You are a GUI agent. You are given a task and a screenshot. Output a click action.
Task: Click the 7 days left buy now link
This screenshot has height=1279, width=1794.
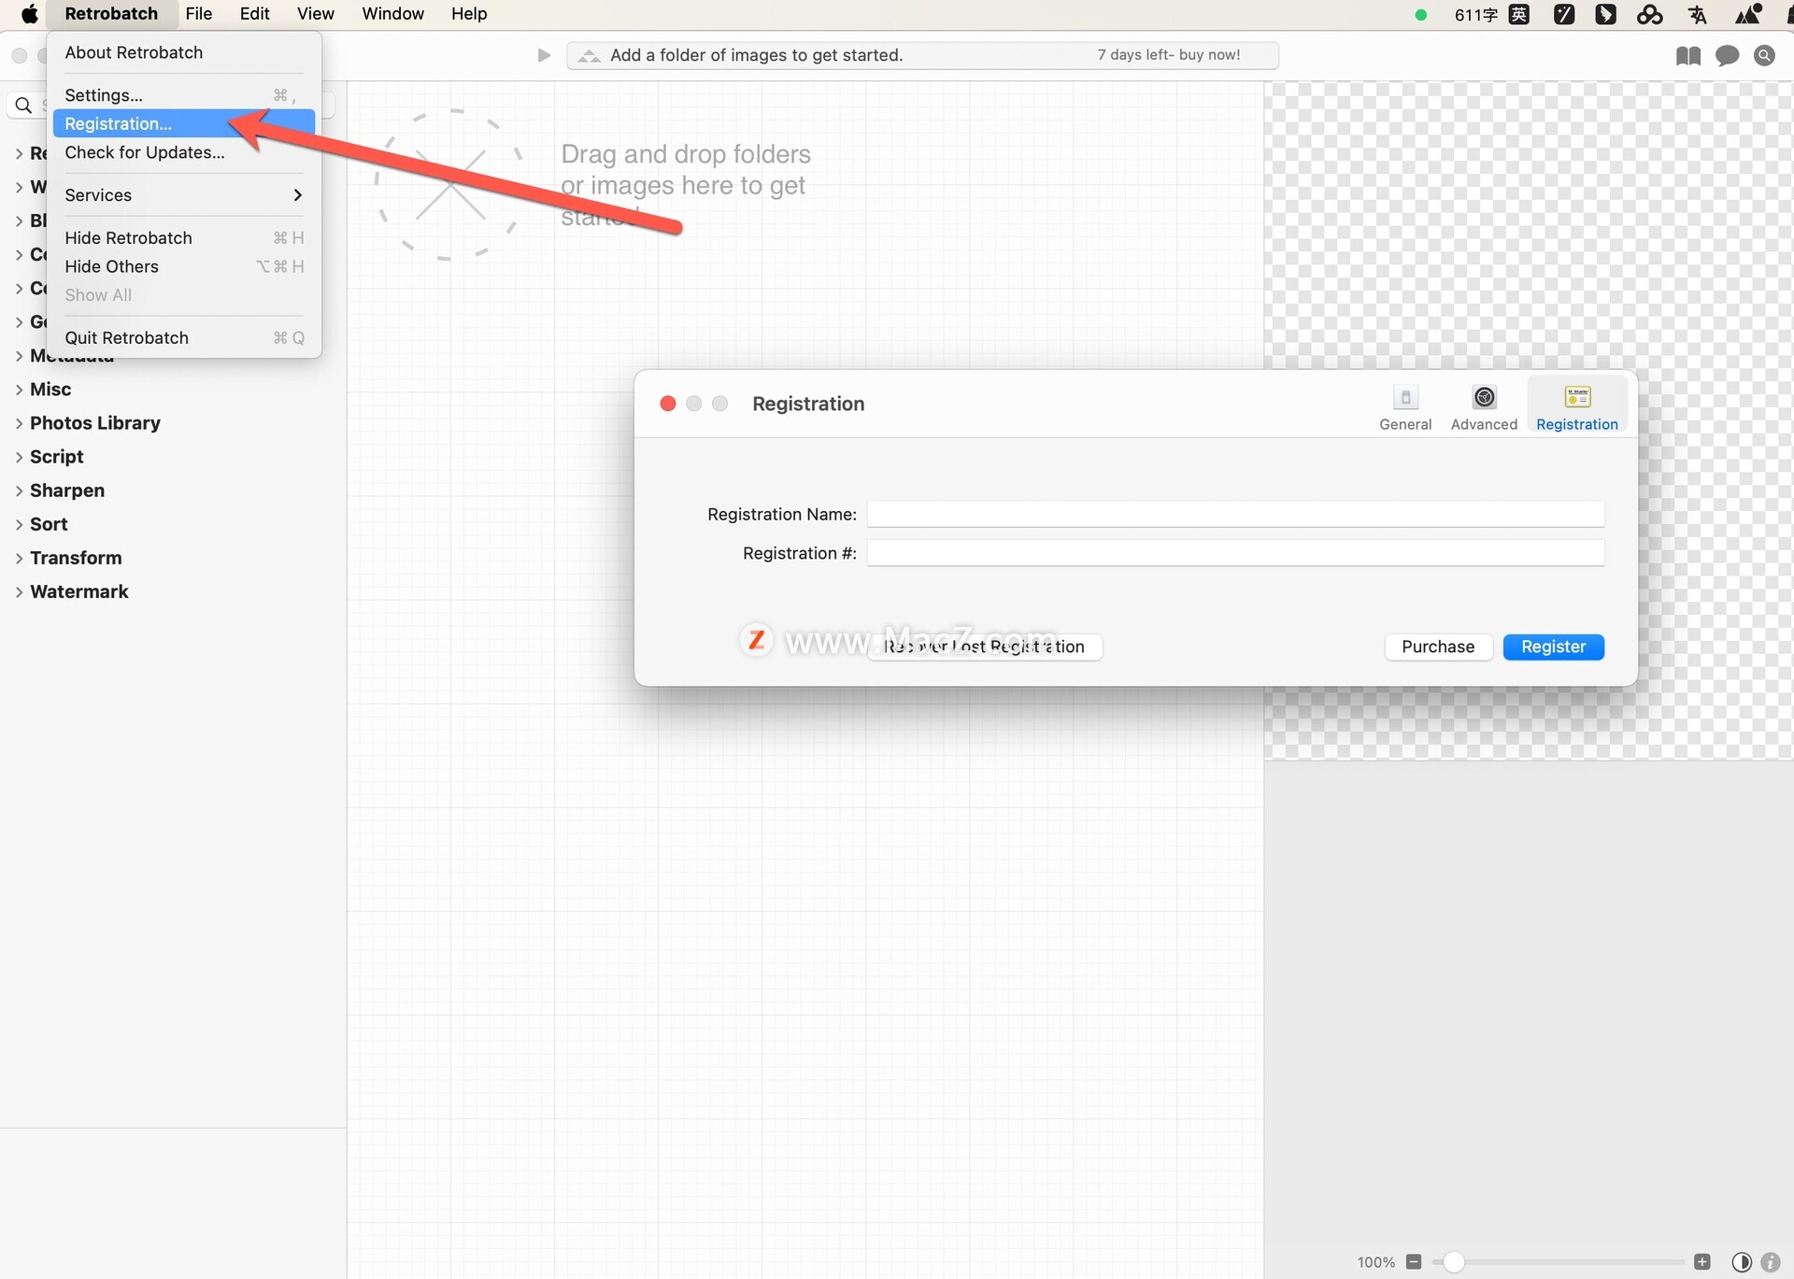click(x=1168, y=55)
